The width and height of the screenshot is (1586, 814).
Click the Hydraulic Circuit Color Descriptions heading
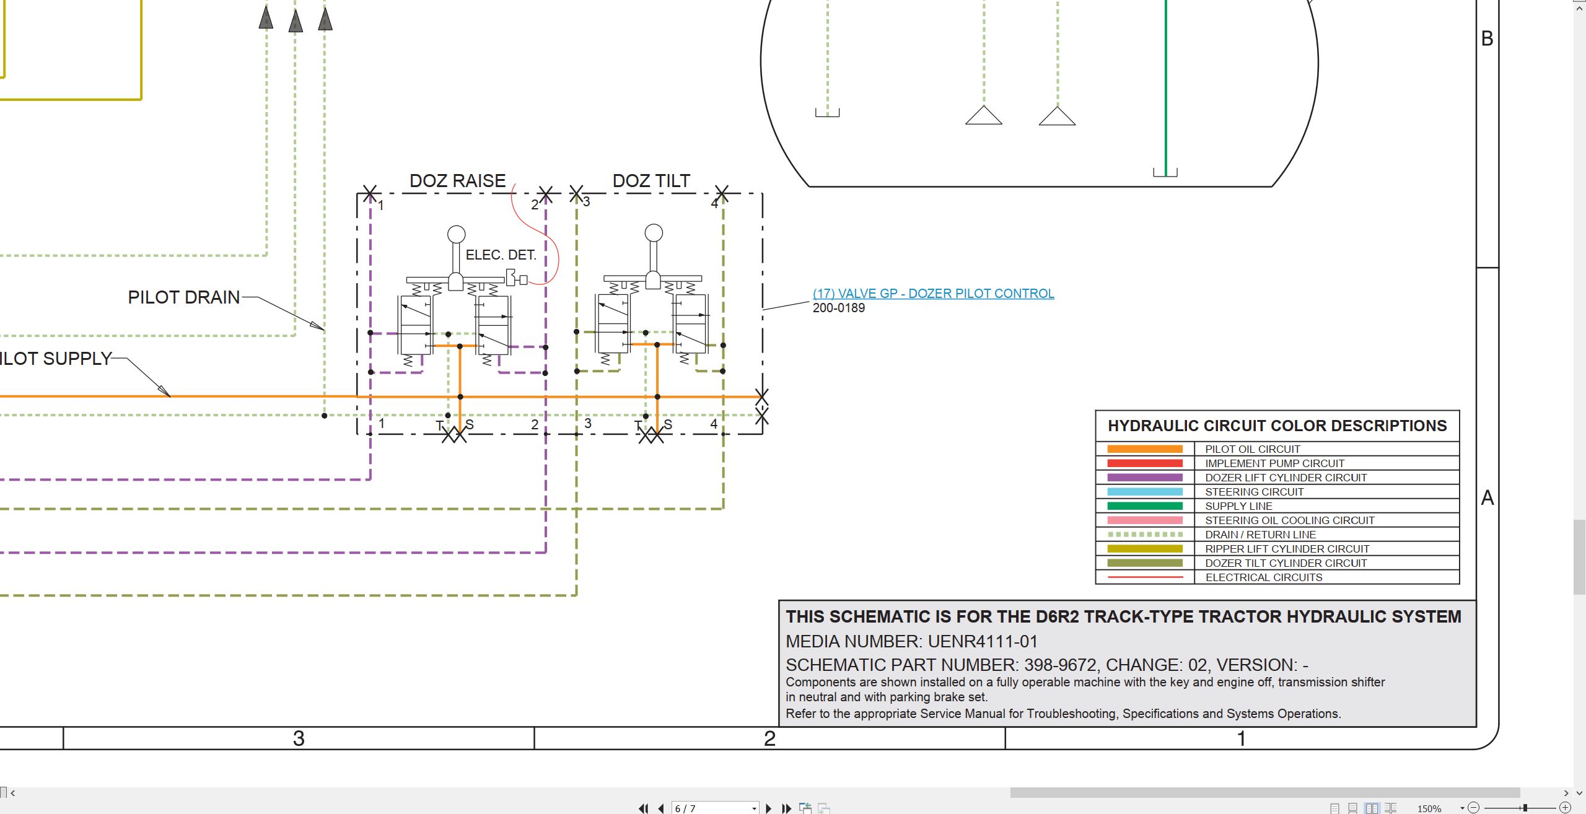coord(1277,426)
